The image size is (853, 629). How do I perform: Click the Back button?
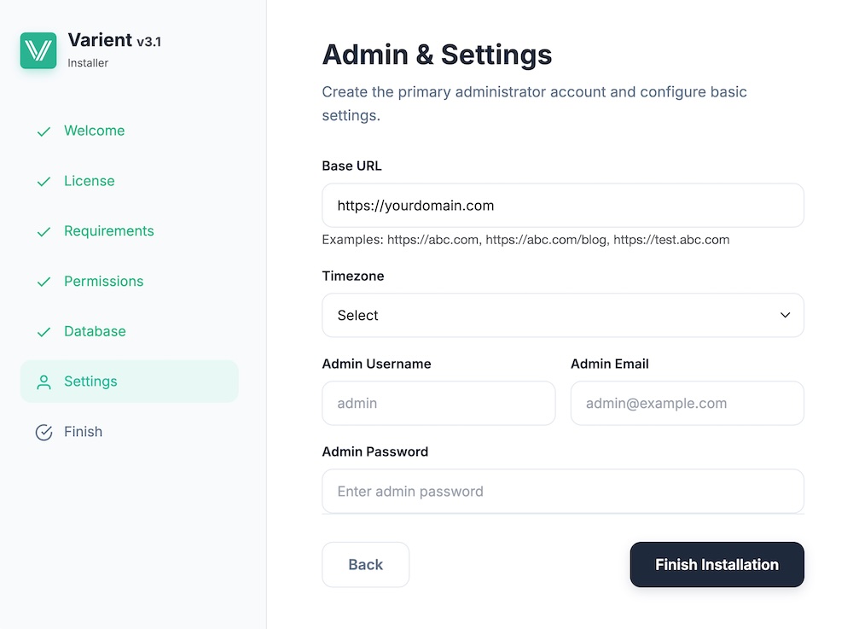[x=366, y=564]
